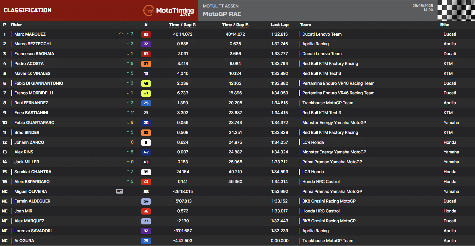Image resolution: width=475 pixels, height=246 pixels.
Task: Open rider Francesco BAGNAIA
Action: point(34,54)
